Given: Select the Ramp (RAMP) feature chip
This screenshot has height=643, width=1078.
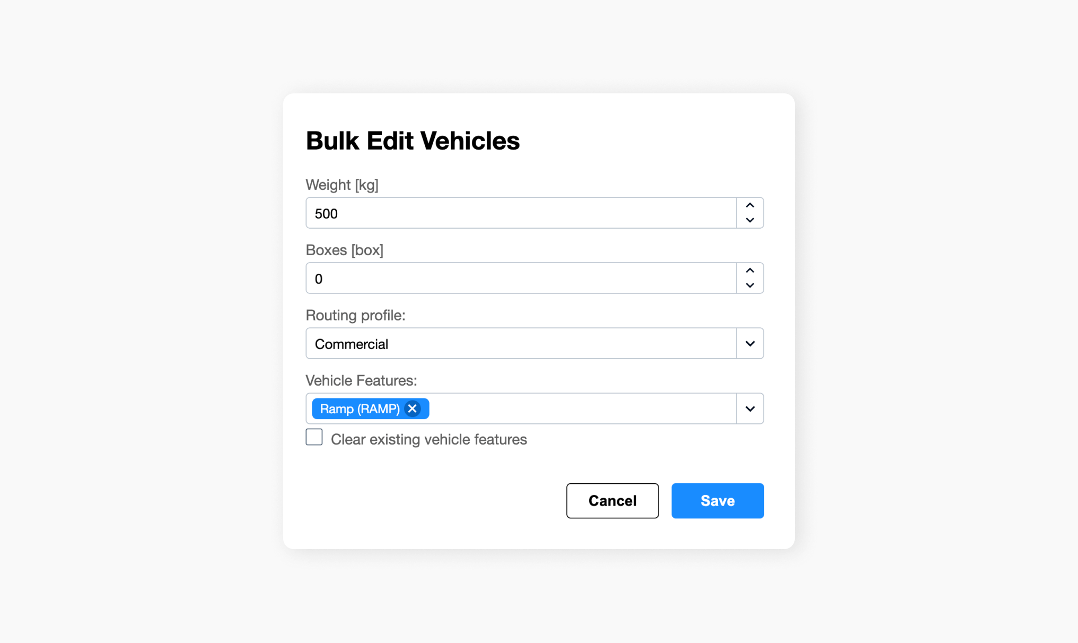Looking at the screenshot, I should coord(360,409).
